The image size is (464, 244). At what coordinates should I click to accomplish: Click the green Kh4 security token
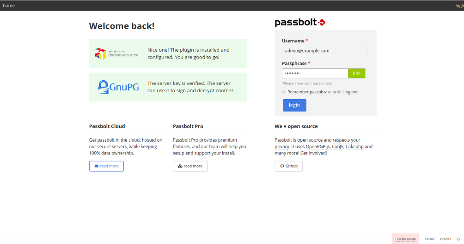(357, 73)
